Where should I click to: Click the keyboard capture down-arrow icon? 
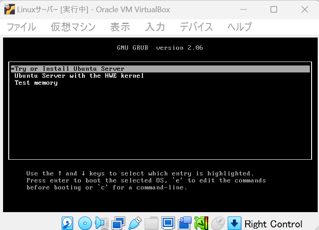[x=234, y=223]
